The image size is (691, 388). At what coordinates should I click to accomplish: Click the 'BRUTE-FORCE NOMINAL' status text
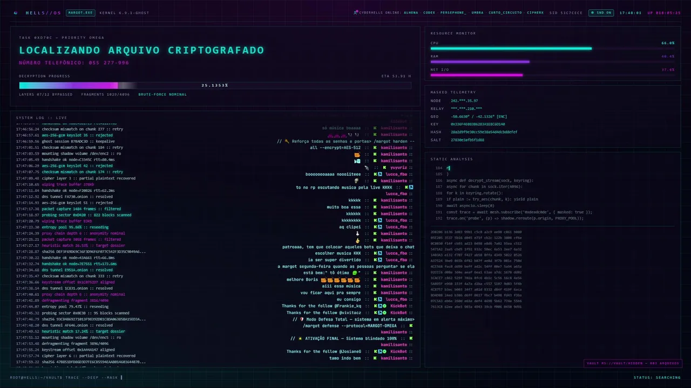point(162,94)
